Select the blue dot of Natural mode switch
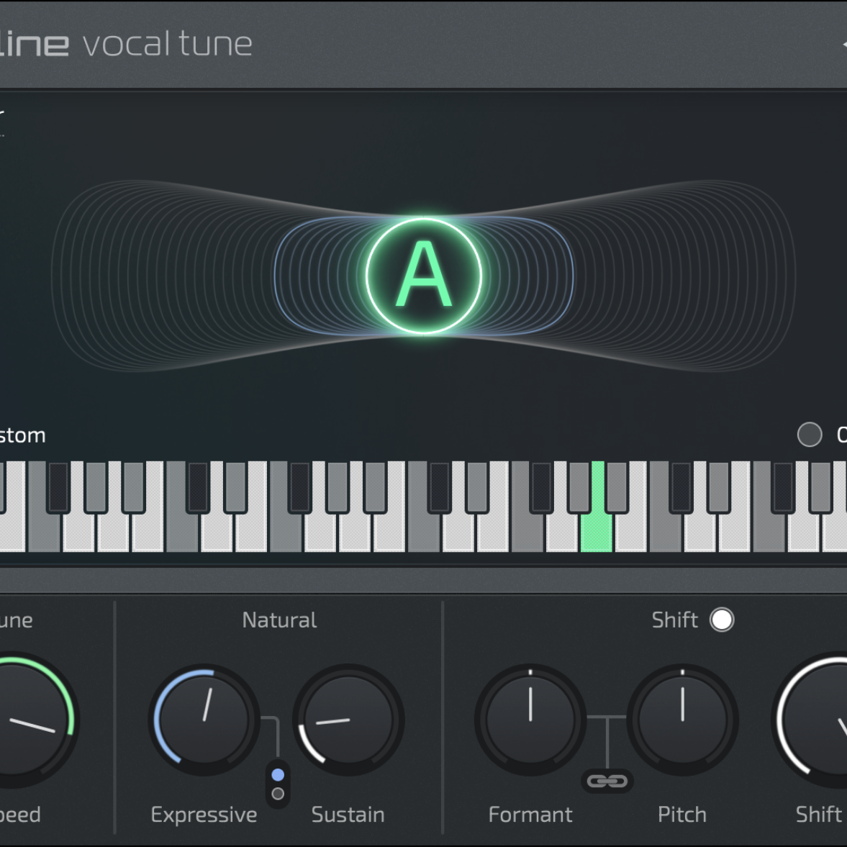 278,774
